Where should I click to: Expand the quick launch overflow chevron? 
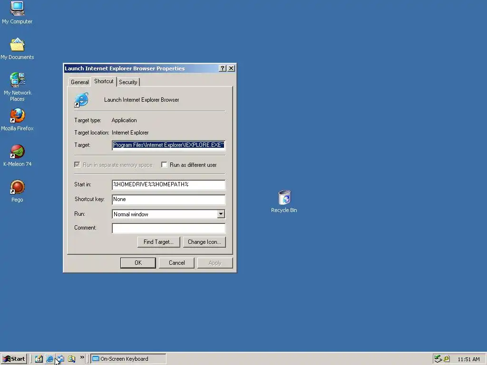tap(82, 357)
